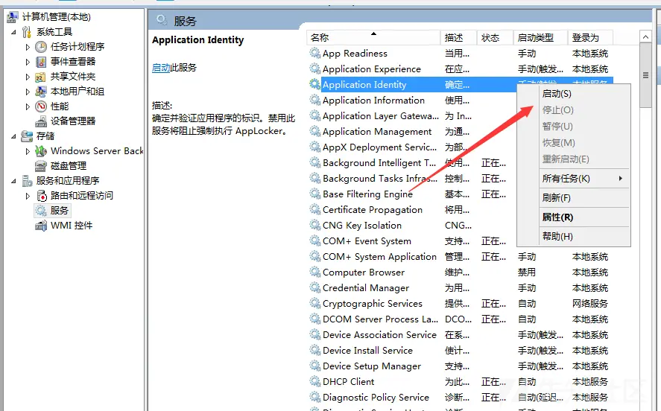Collapse the 系统工具 tree node
The image size is (661, 411).
14,32
